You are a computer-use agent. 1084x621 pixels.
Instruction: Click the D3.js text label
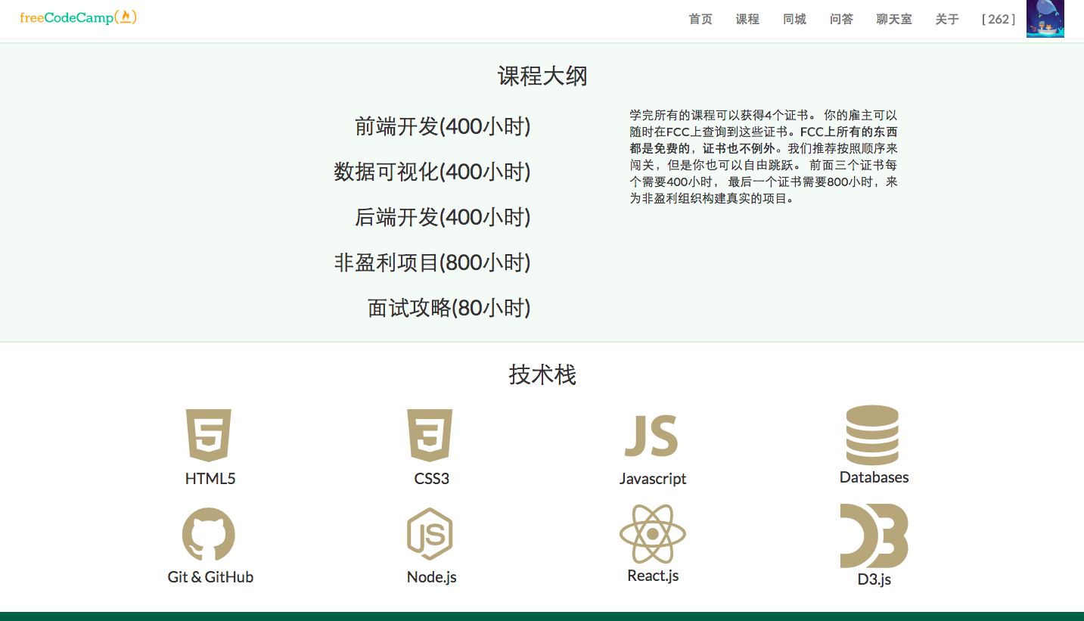[x=874, y=580]
